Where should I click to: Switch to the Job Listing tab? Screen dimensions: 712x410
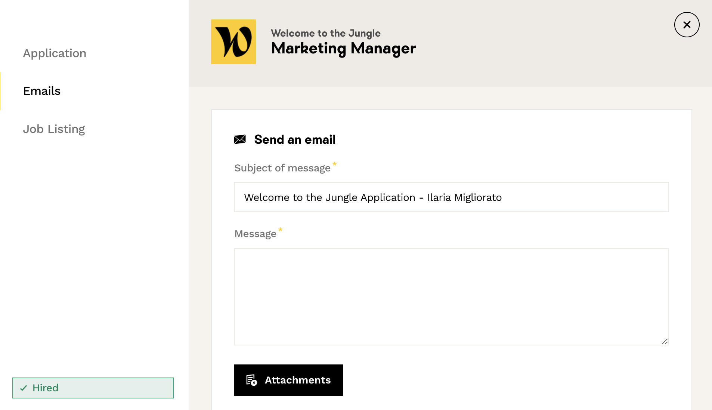[x=54, y=129]
